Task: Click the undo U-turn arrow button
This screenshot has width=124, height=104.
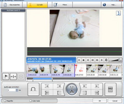Action: pyautogui.click(x=33, y=89)
